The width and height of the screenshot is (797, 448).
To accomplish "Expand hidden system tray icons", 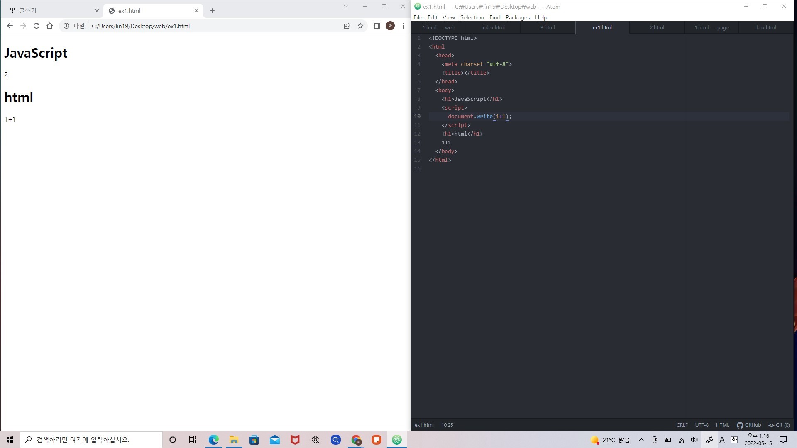I will click(641, 440).
